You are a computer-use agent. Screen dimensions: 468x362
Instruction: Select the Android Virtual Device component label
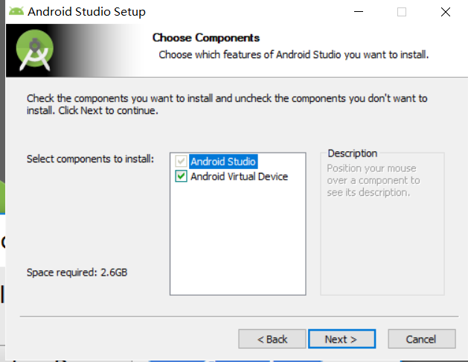[239, 177]
